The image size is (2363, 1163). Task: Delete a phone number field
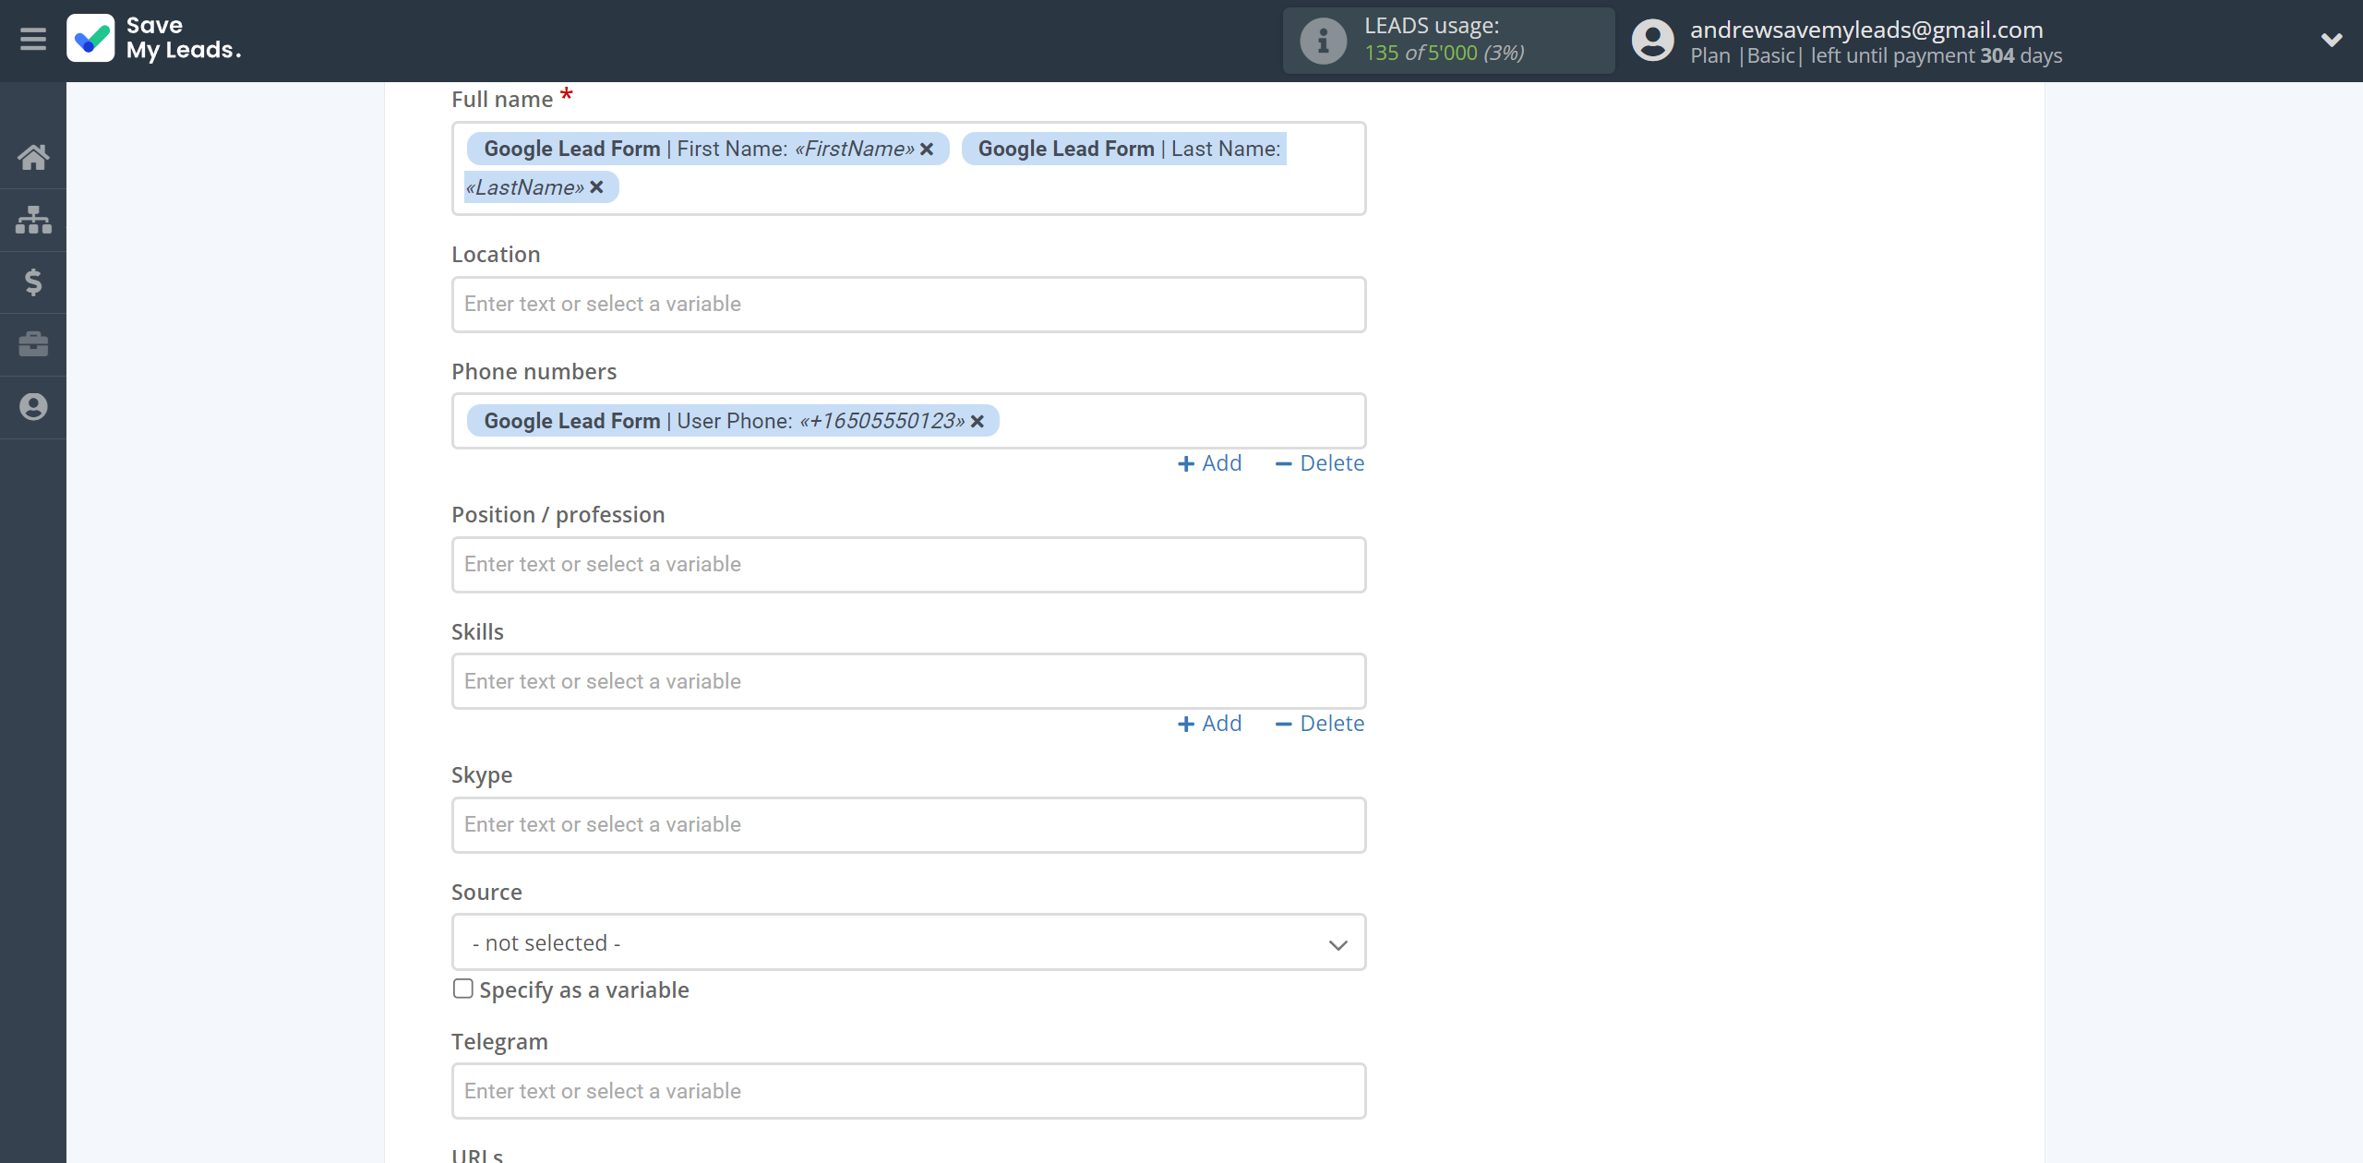pos(1319,463)
